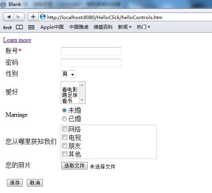Focus the 密码 password field
This screenshot has width=212, height=193.
click(x=91, y=63)
